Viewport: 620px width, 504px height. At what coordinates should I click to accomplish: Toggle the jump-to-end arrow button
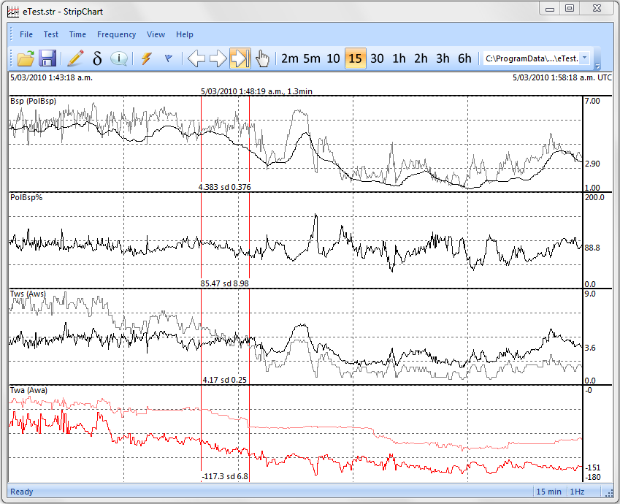coord(240,58)
